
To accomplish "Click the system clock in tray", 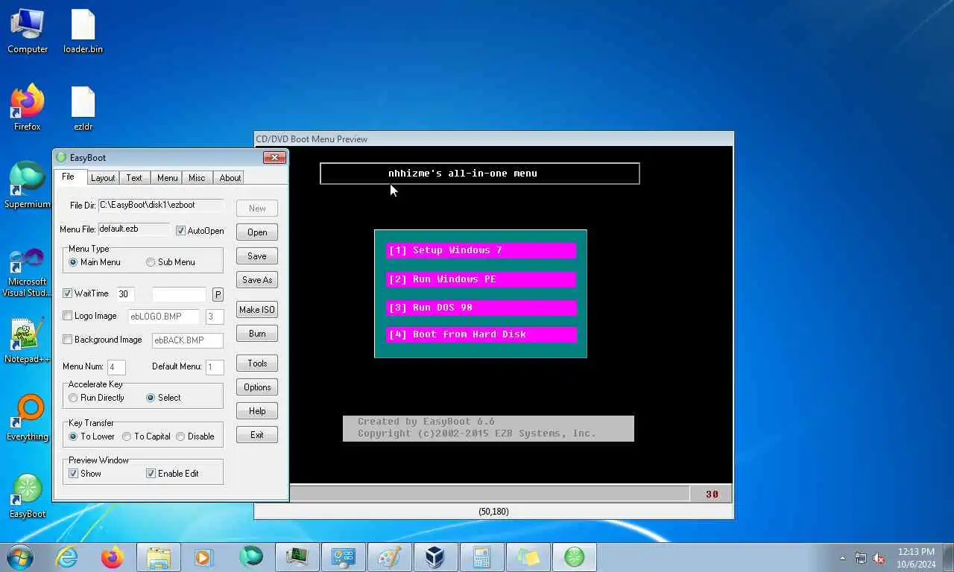I will 916,558.
